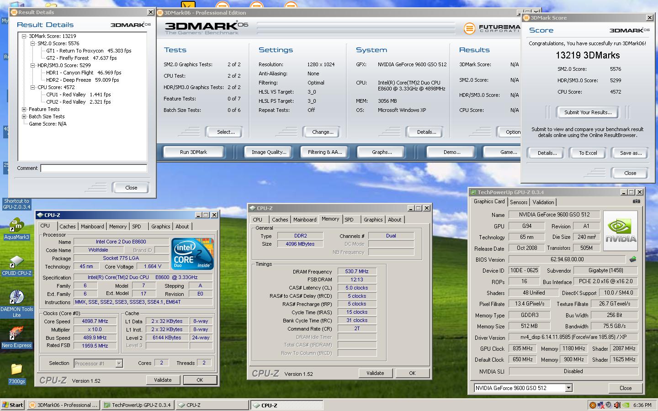Click the Intel Core 2 Duo logo in CPU-Z
The width and height of the screenshot is (658, 411).
click(192, 253)
